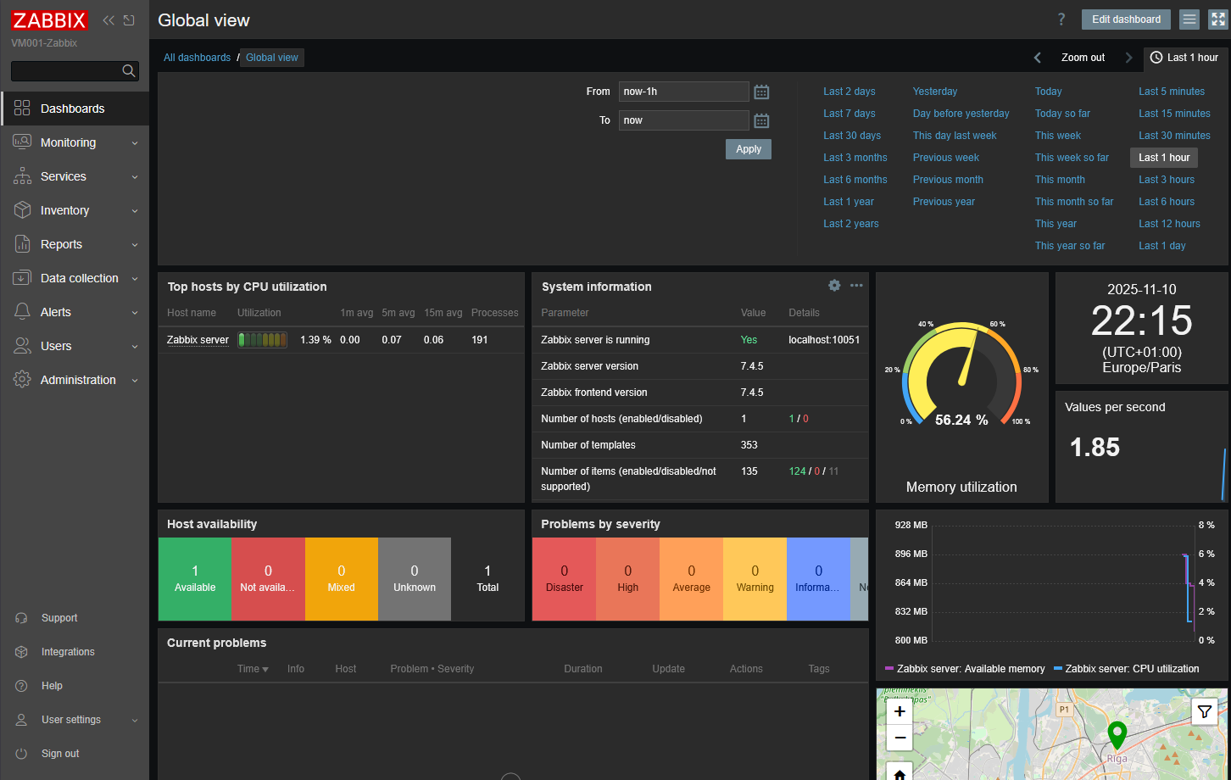This screenshot has width=1231, height=780.
Task: Select the Dashboards menu item
Action: [x=75, y=109]
